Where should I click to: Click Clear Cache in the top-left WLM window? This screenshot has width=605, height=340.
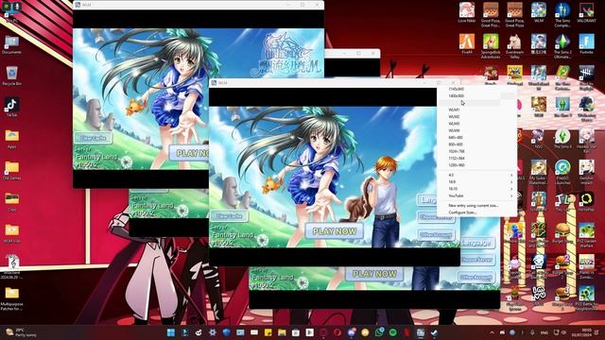point(94,138)
